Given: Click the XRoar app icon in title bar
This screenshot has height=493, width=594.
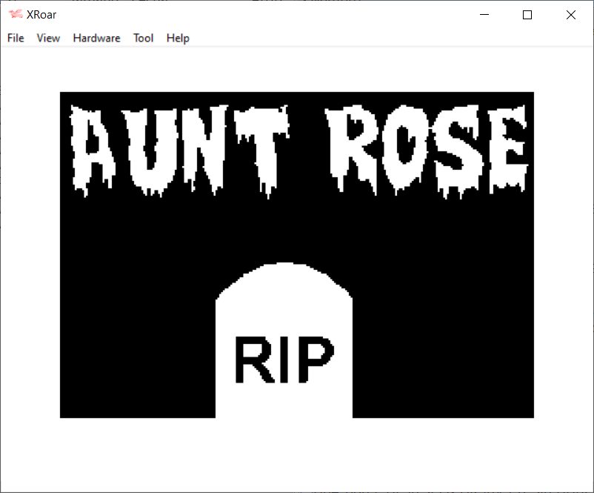Looking at the screenshot, I should 15,15.
